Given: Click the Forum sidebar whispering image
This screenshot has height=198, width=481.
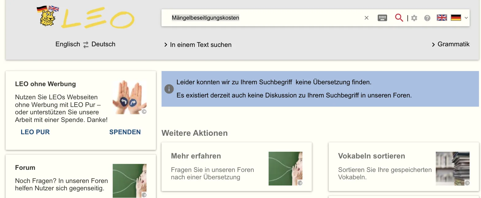Looking at the screenshot, I should [129, 181].
